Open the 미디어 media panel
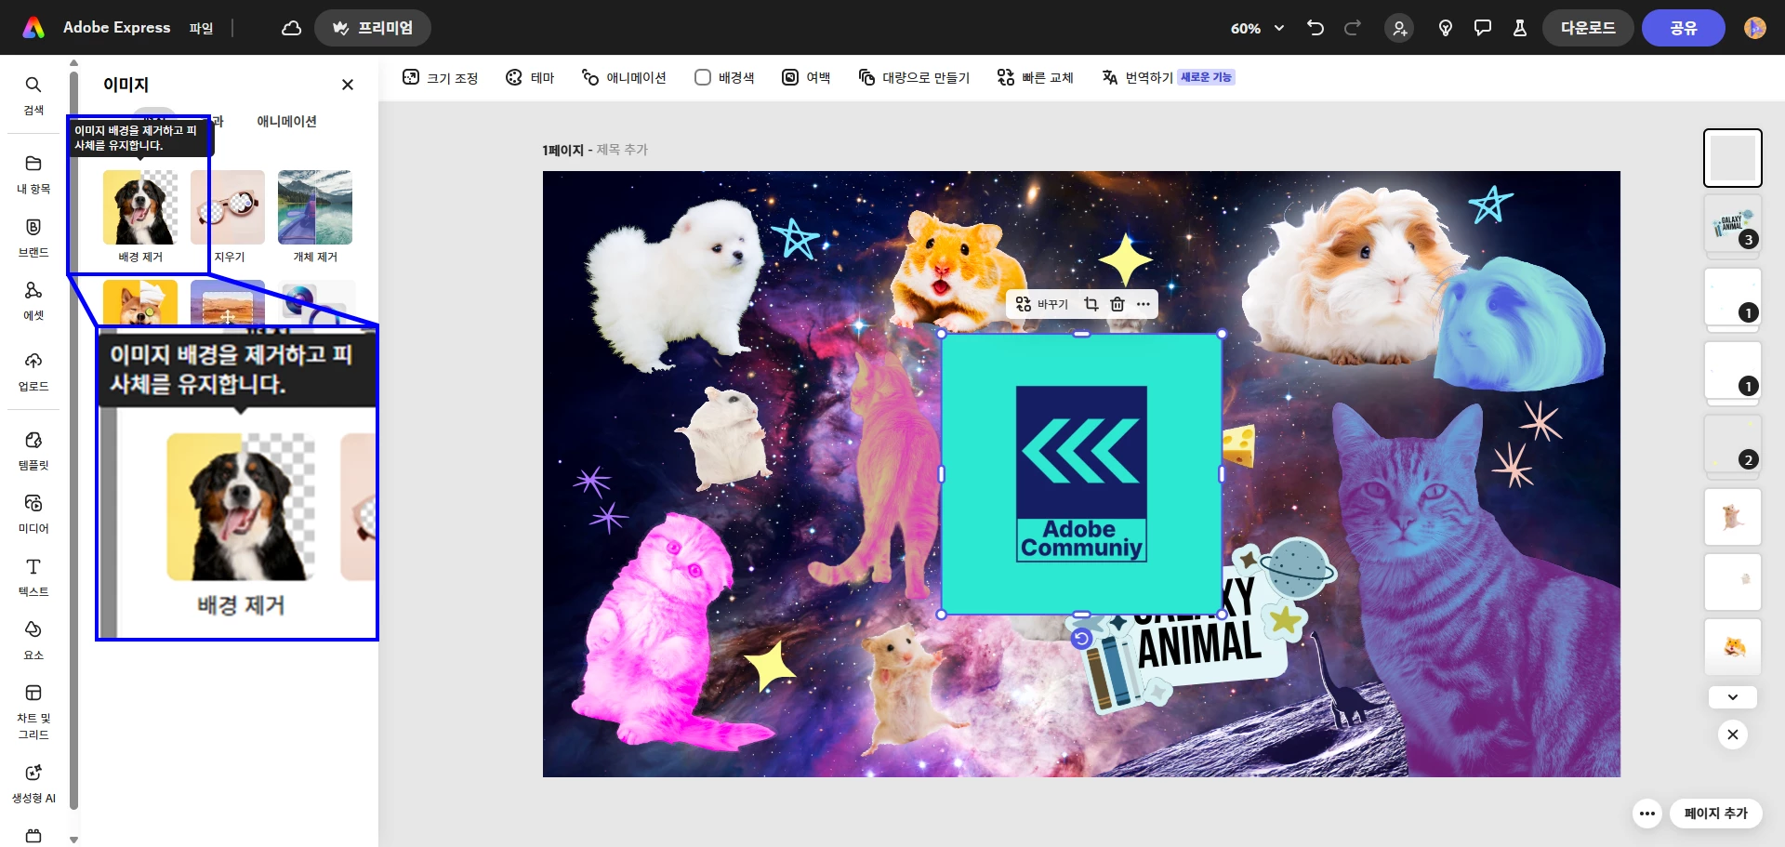This screenshot has height=847, width=1785. [33, 513]
